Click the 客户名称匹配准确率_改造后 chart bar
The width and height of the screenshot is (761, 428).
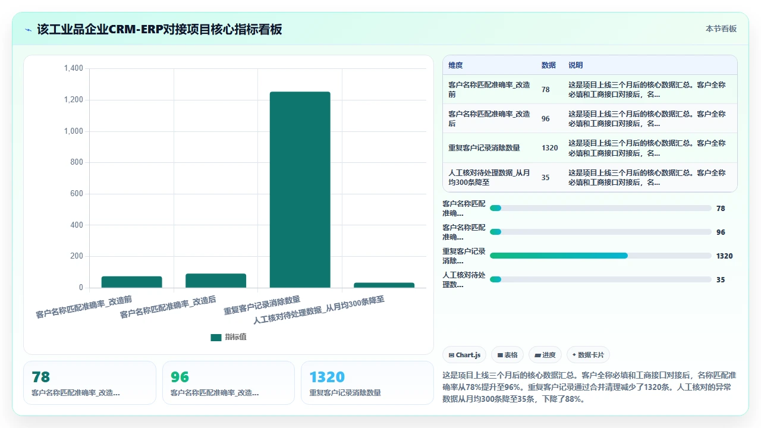216,281
